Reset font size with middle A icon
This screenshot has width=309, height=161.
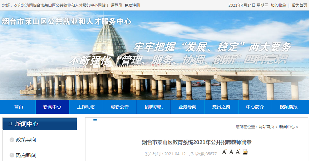pyautogui.click(x=232, y=152)
